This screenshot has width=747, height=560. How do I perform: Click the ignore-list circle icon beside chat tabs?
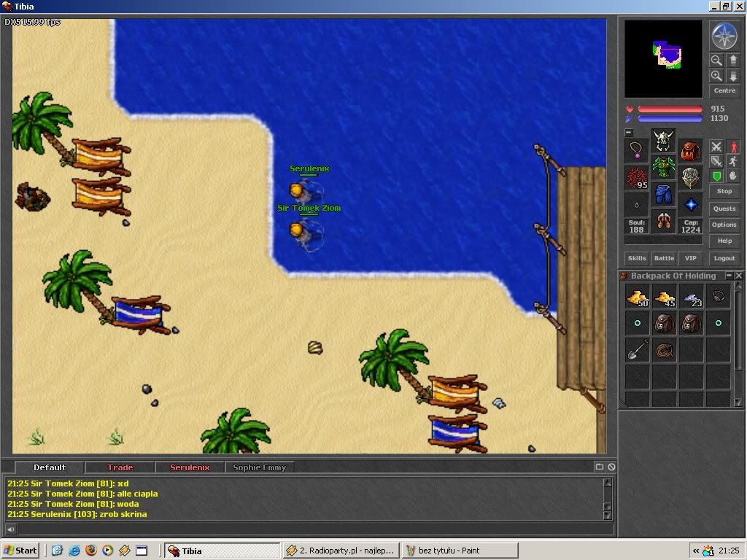coord(611,467)
